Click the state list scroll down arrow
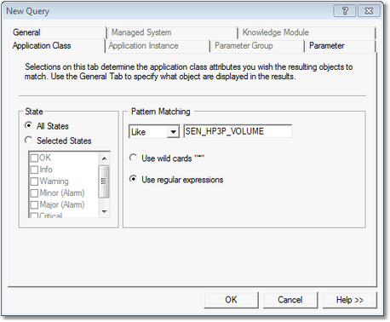Screen dimensions: 390x322 point(104,211)
